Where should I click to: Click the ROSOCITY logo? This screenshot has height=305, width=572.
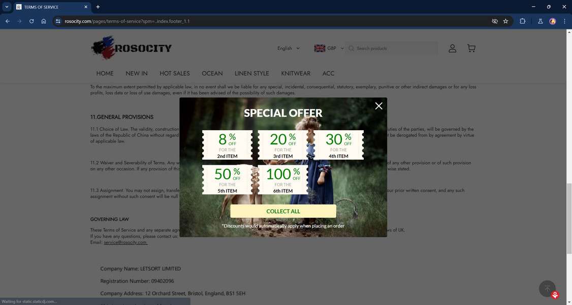point(131,48)
